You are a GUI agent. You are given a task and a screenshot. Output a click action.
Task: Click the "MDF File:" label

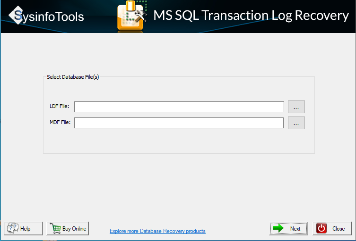pos(60,123)
